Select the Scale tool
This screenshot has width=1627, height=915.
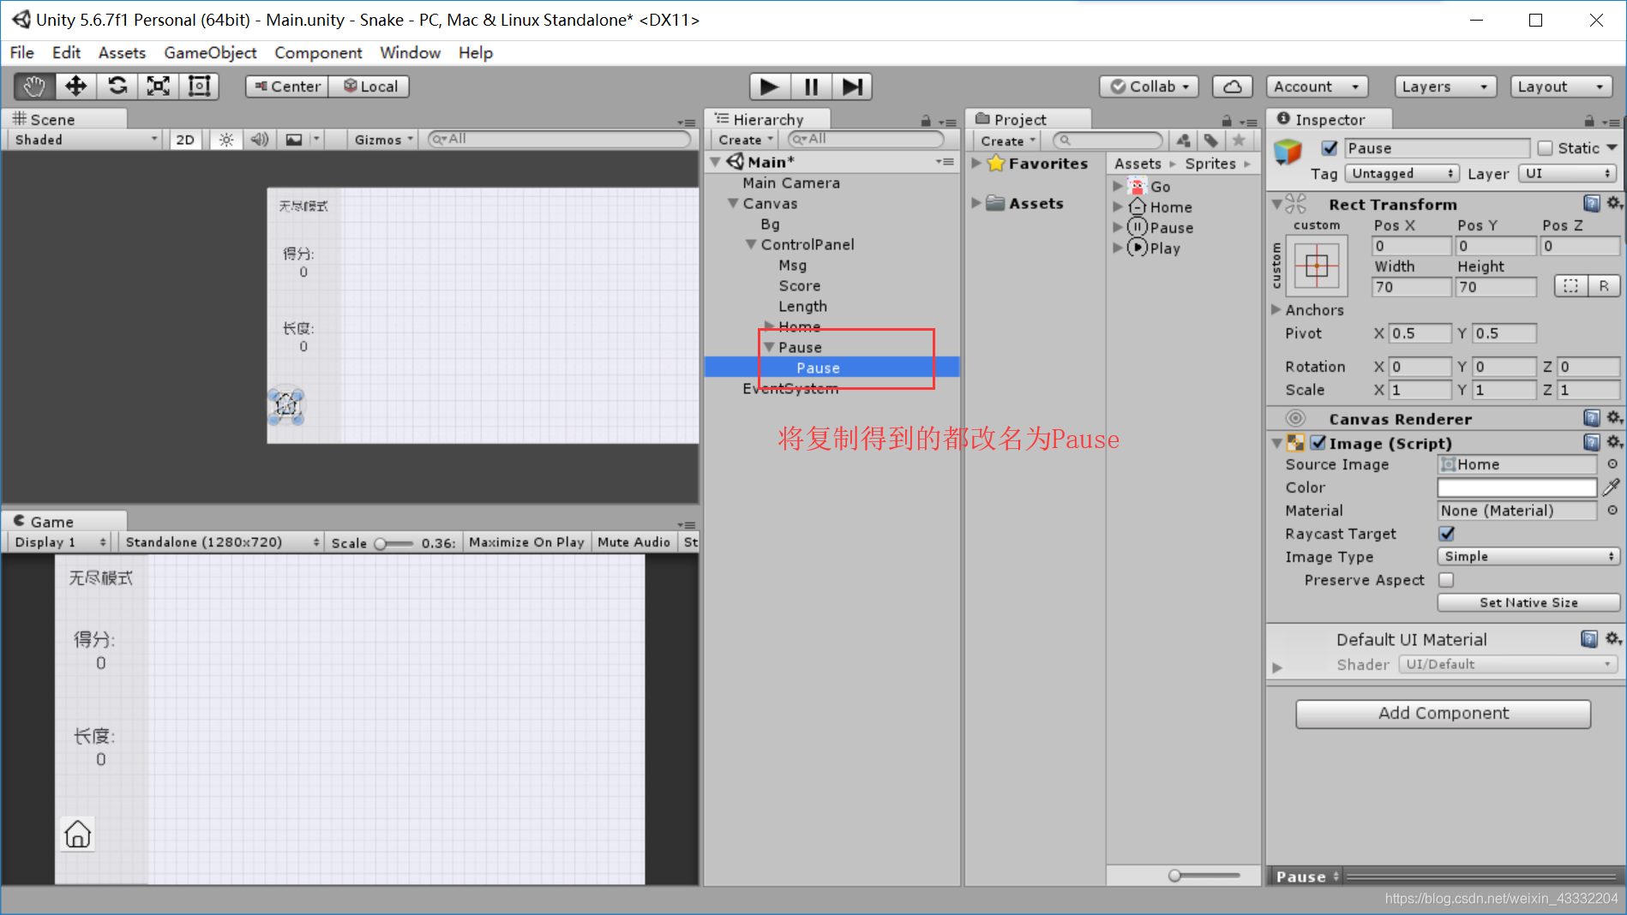[x=159, y=87]
